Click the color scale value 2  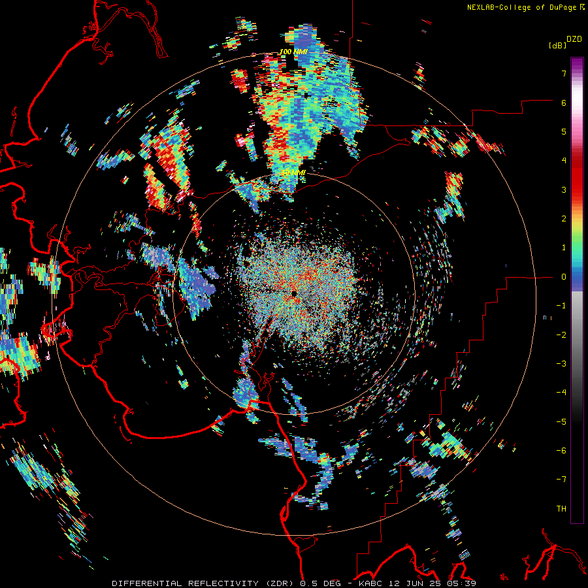click(564, 219)
